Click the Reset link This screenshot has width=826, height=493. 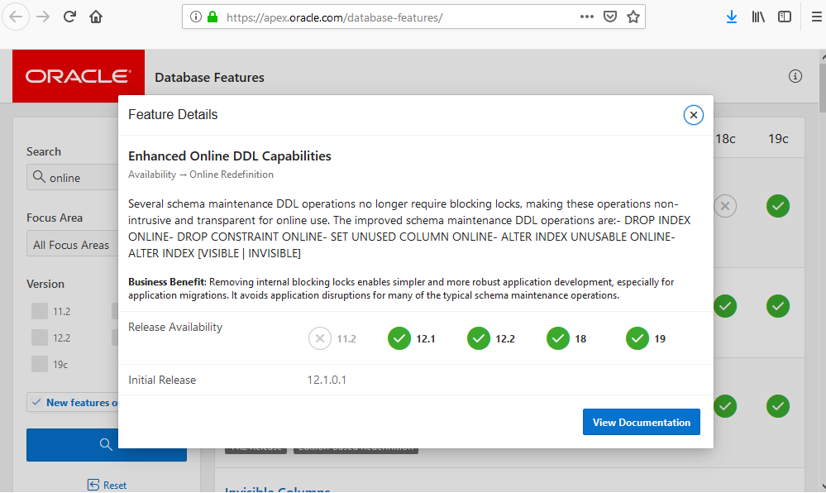coord(114,485)
